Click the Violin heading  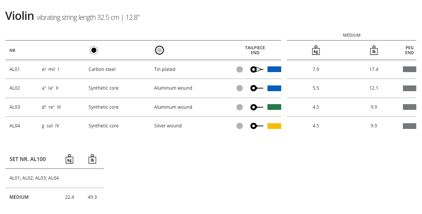[19, 16]
